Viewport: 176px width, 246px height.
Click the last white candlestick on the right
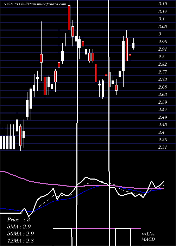click(133, 45)
